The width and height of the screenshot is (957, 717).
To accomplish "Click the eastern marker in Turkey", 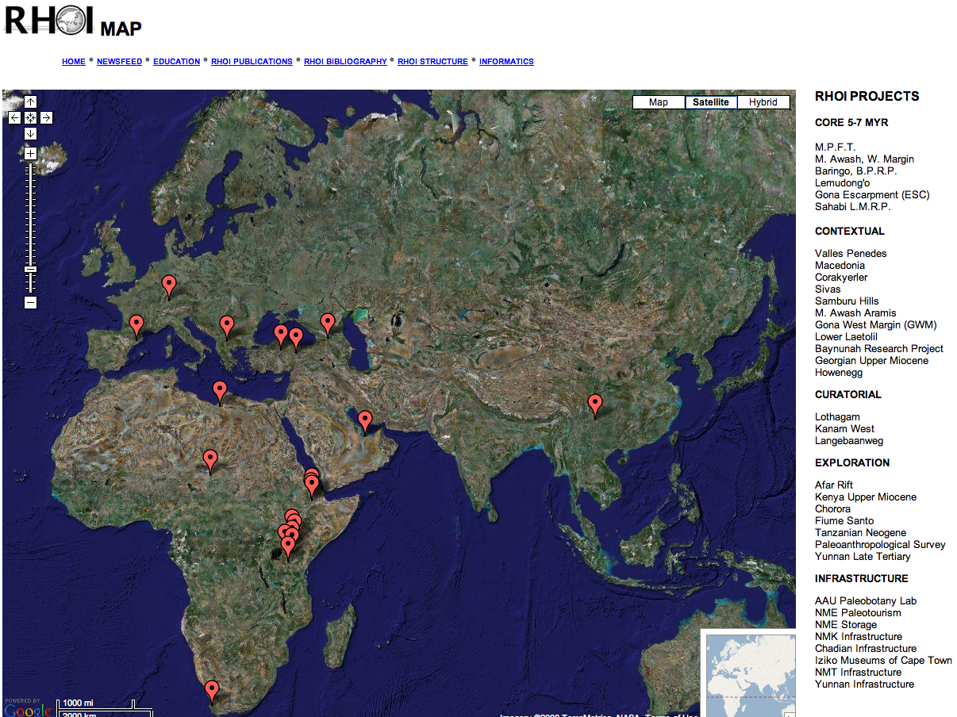I will (x=296, y=339).
